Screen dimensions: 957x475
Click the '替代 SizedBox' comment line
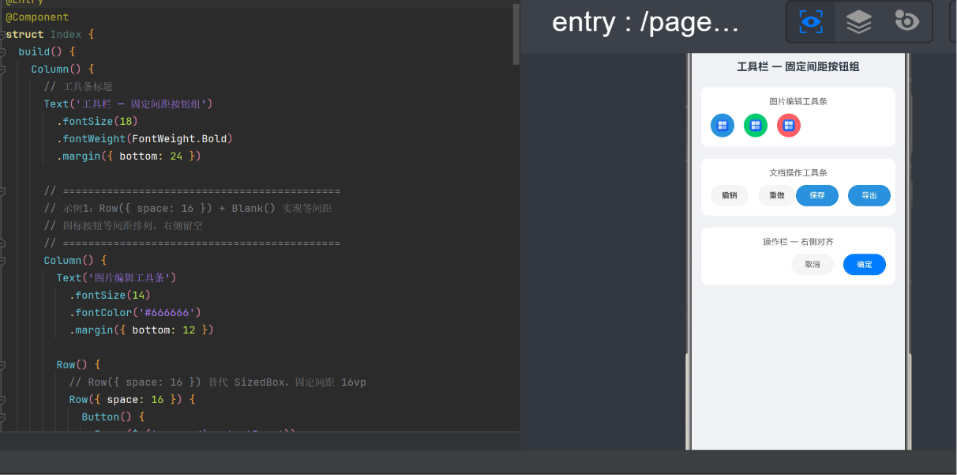(217, 382)
